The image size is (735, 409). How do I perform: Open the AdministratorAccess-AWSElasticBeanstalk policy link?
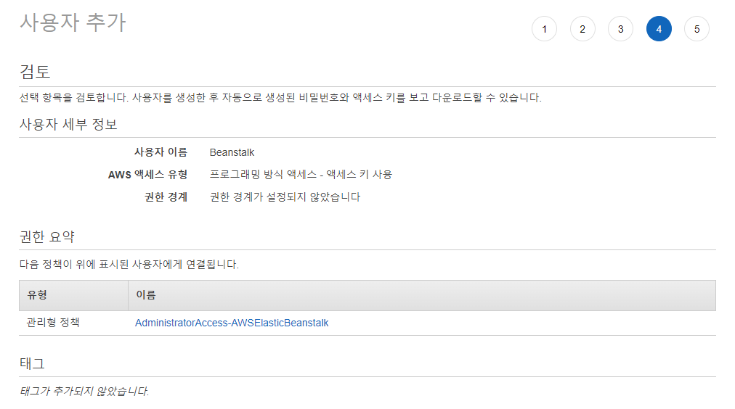pos(232,323)
